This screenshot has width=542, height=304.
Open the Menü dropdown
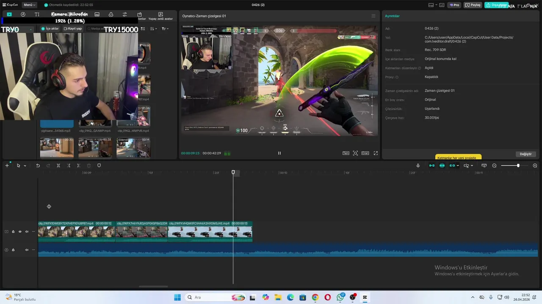coord(29,5)
